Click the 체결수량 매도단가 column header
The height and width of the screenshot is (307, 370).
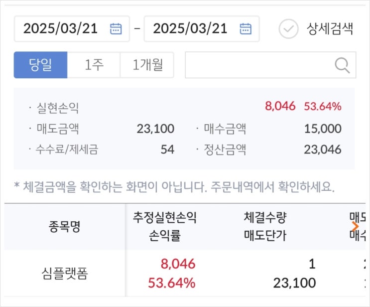click(265, 227)
